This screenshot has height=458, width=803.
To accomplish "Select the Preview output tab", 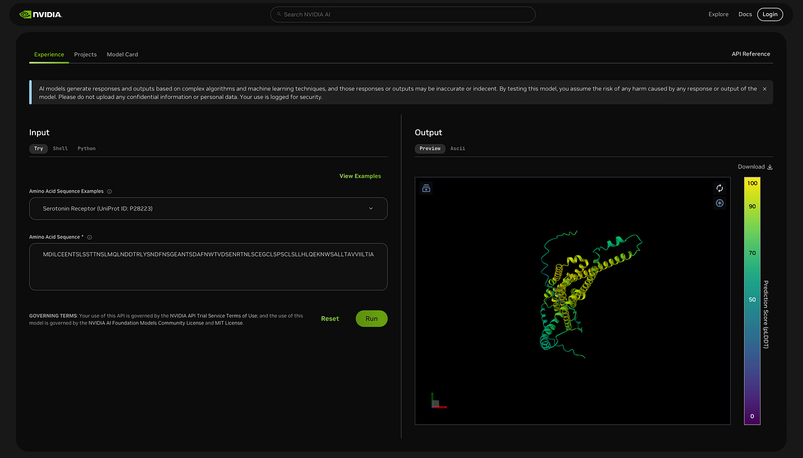I will click(430, 148).
